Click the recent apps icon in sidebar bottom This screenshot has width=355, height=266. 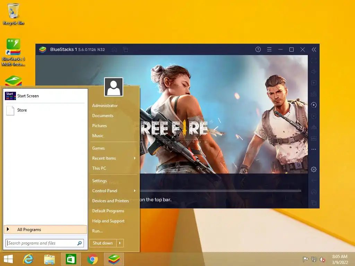point(313,203)
